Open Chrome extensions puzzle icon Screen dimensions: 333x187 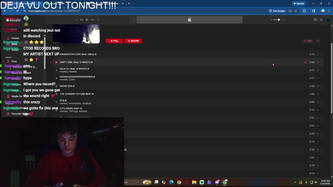(x=304, y=11)
